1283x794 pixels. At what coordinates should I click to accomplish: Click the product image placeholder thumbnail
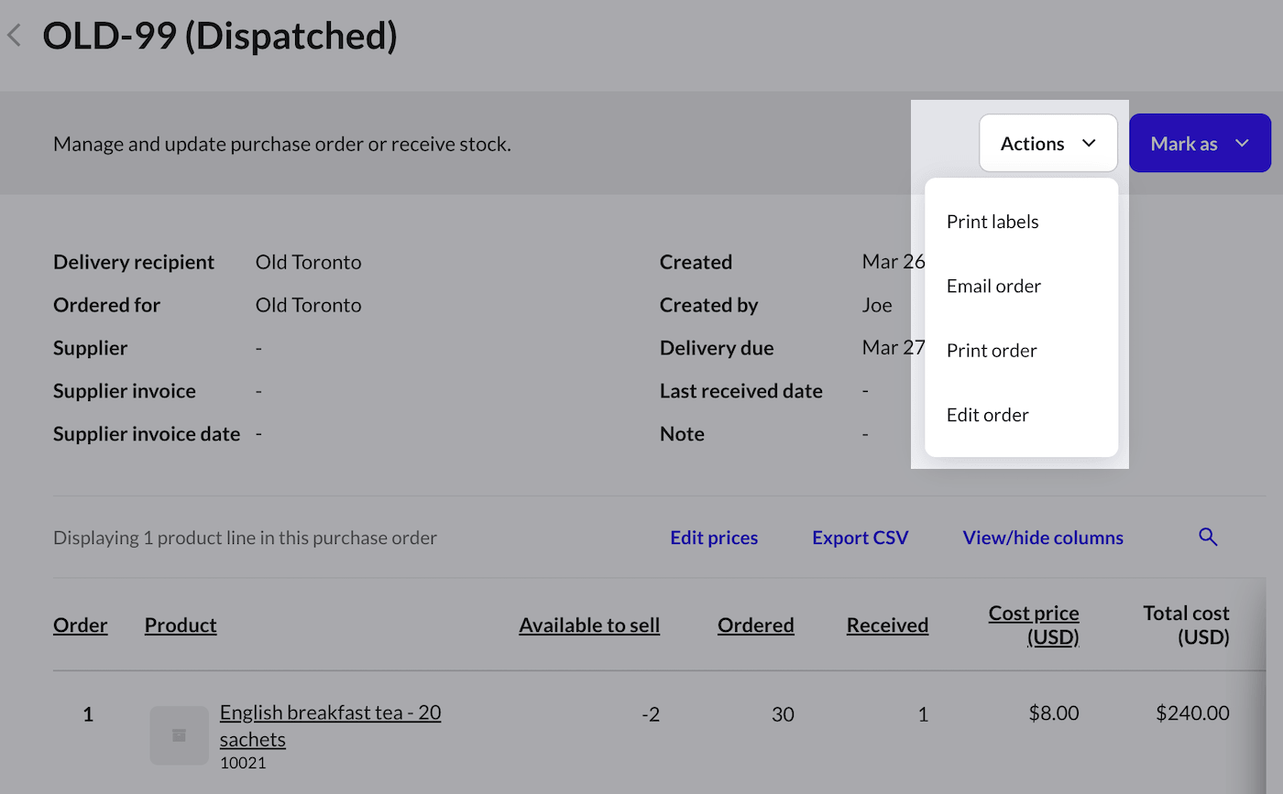(180, 734)
